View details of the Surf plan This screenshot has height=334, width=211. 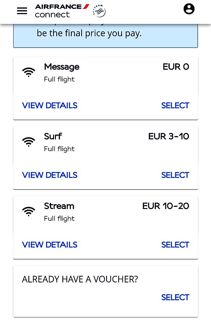click(50, 175)
